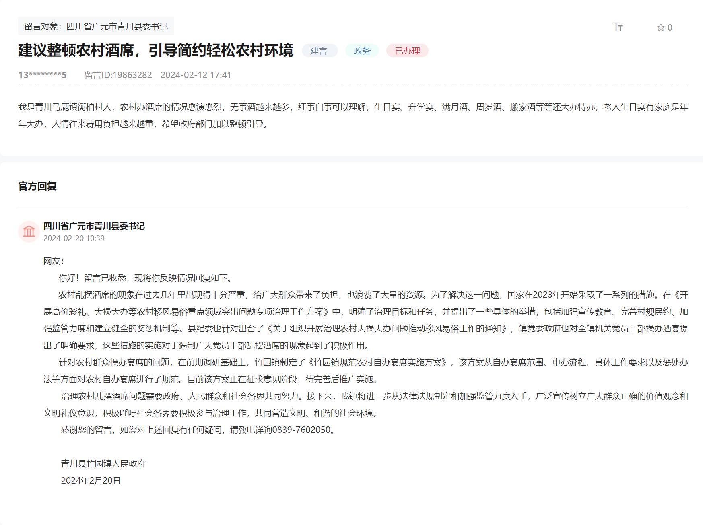Click the 青川县竹园镇人民政府 signature
The height and width of the screenshot is (525, 703).
(x=103, y=463)
